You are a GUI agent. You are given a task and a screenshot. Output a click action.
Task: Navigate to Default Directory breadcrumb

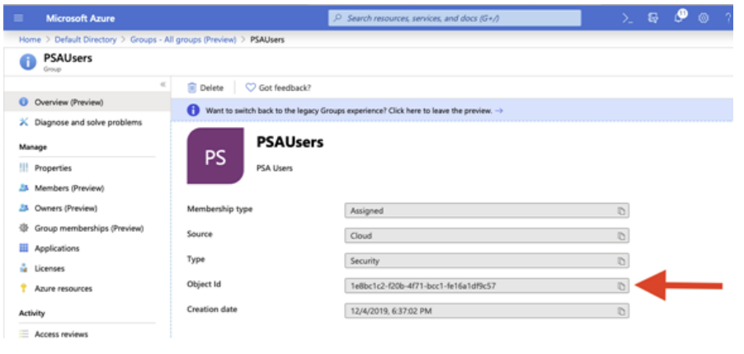point(86,40)
